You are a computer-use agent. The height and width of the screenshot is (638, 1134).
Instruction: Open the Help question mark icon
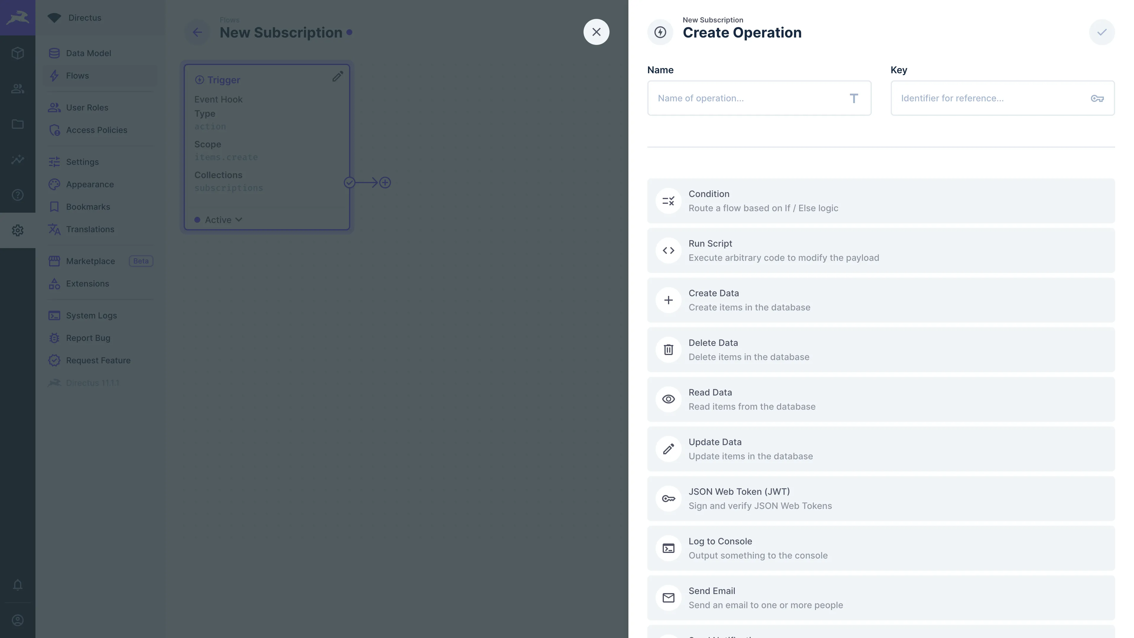(x=18, y=195)
